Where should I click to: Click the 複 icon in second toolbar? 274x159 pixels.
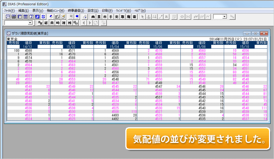(63, 23)
